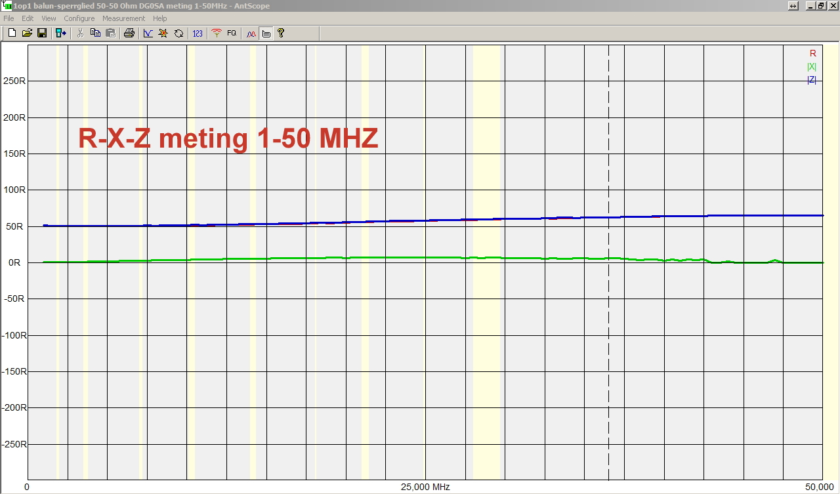Click the circular arrows refresh icon
The width and height of the screenshot is (840, 494).
point(178,33)
